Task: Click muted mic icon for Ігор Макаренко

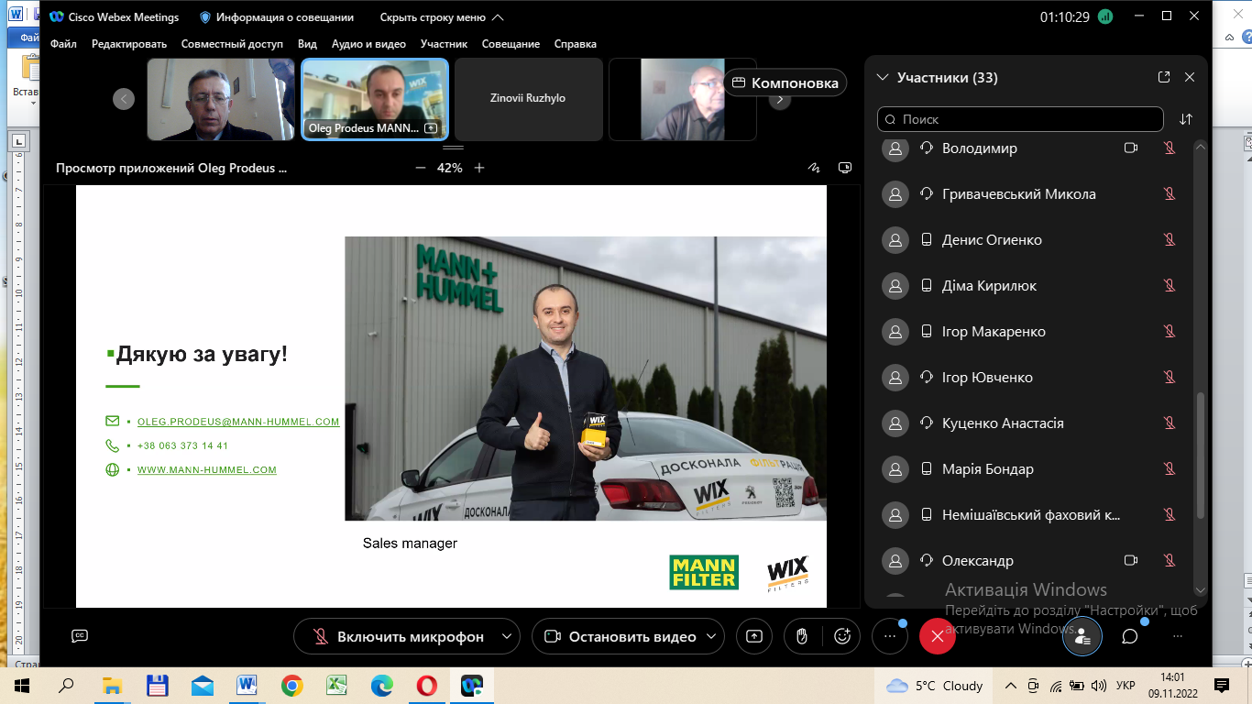Action: (1170, 332)
